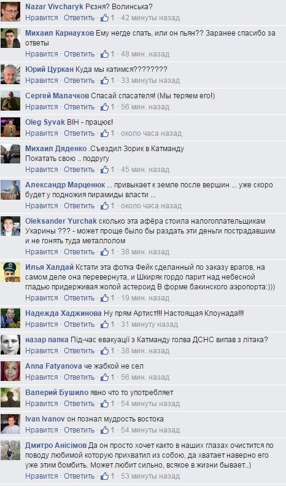Click thumbs-up icon under Oleg Syvak's comment
The height and width of the screenshot is (486, 286).
(x=104, y=133)
